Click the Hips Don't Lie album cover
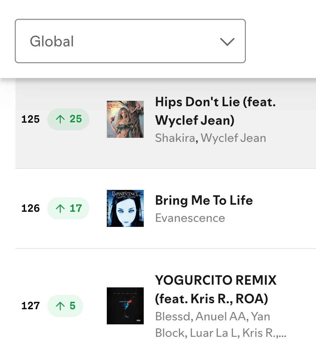This screenshot has height=362, width=316. (x=125, y=119)
